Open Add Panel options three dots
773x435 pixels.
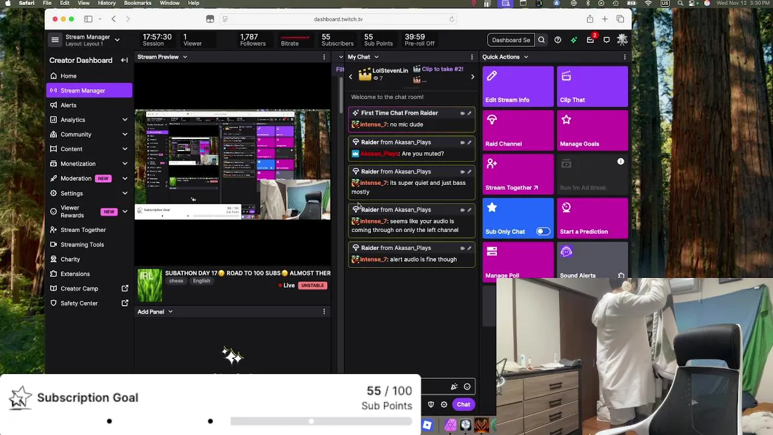click(324, 312)
